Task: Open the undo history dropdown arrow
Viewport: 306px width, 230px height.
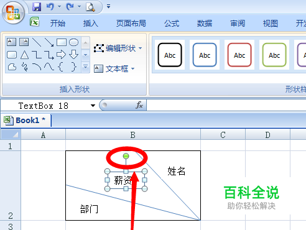Action: 60,7
